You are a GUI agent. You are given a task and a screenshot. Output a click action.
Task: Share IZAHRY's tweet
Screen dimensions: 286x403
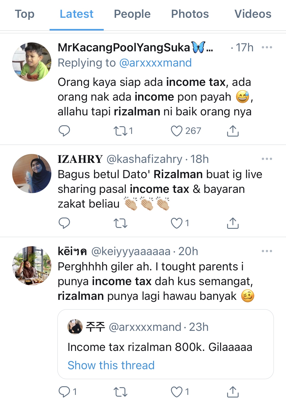pyautogui.click(x=233, y=223)
